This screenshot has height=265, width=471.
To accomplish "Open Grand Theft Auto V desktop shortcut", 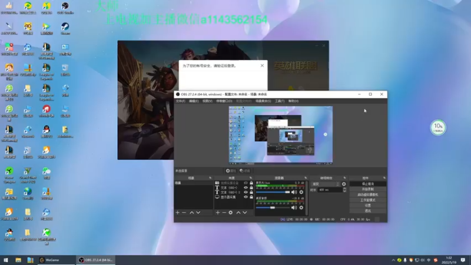I will tap(28, 175).
